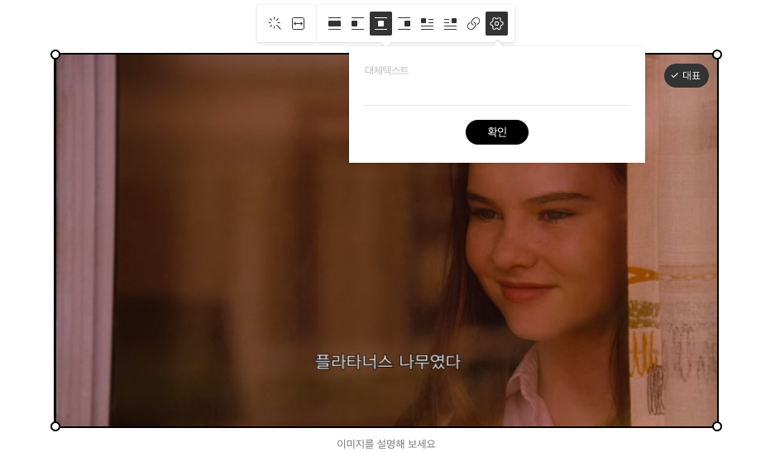Image resolution: width=780 pixels, height=452 pixels.
Task: Click the bottom-left resize handle
Action: [x=55, y=426]
